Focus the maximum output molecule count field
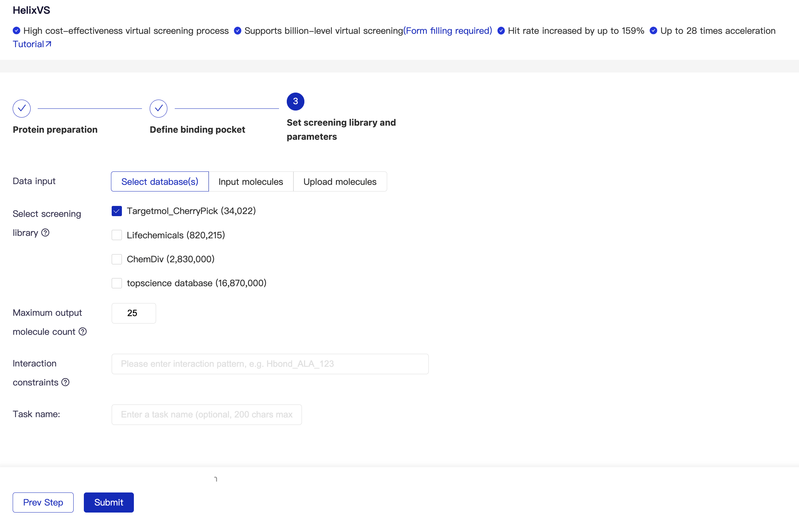The image size is (799, 515). (x=134, y=313)
